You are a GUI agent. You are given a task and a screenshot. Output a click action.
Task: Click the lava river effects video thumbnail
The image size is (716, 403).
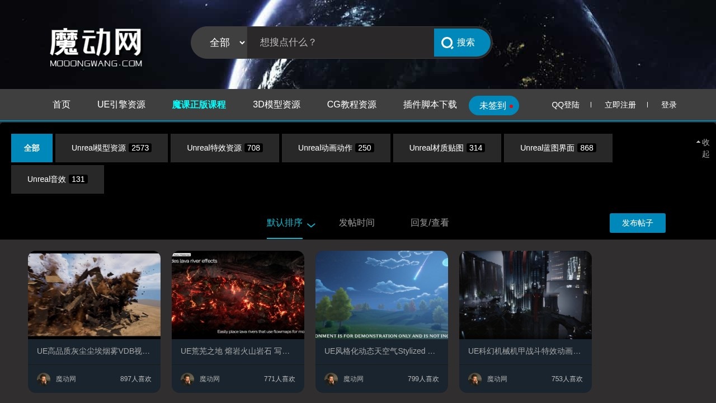[238, 294]
